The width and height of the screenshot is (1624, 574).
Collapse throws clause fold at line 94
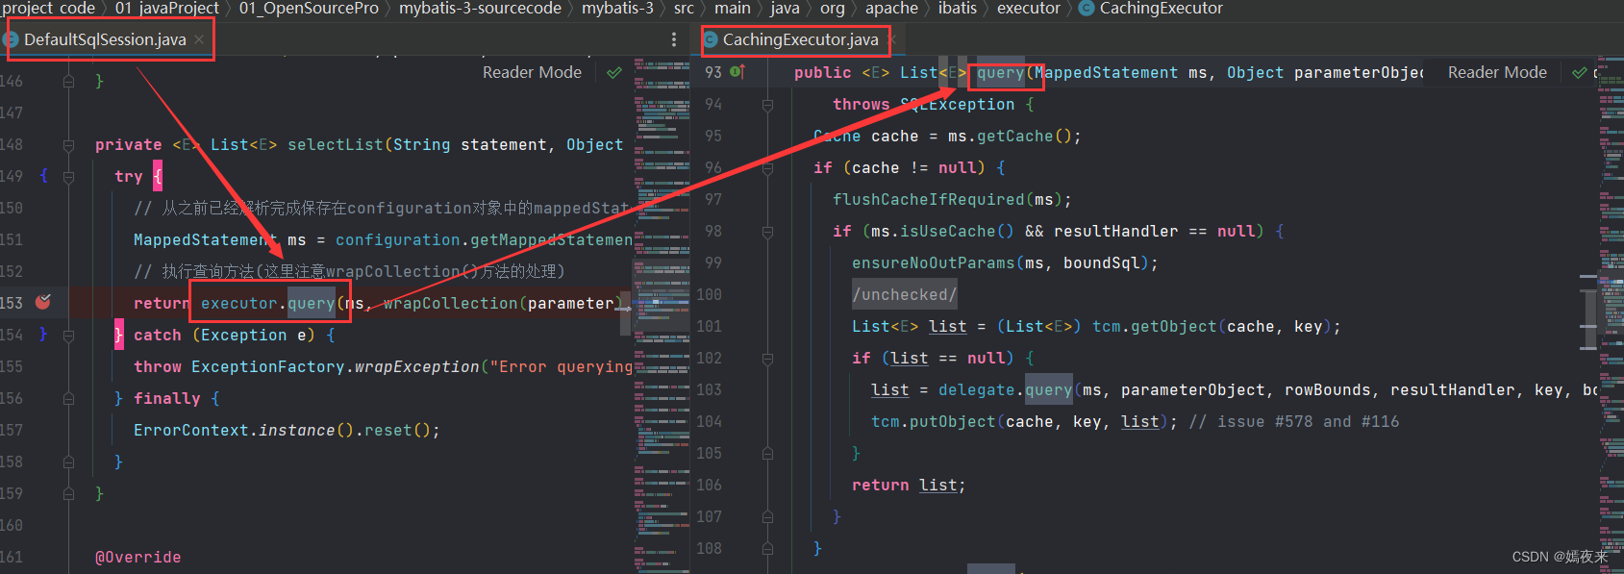tap(767, 105)
